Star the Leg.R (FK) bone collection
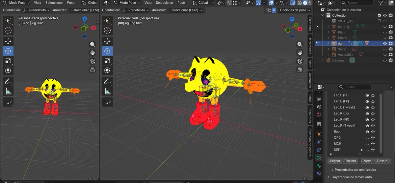 pos(373,119)
